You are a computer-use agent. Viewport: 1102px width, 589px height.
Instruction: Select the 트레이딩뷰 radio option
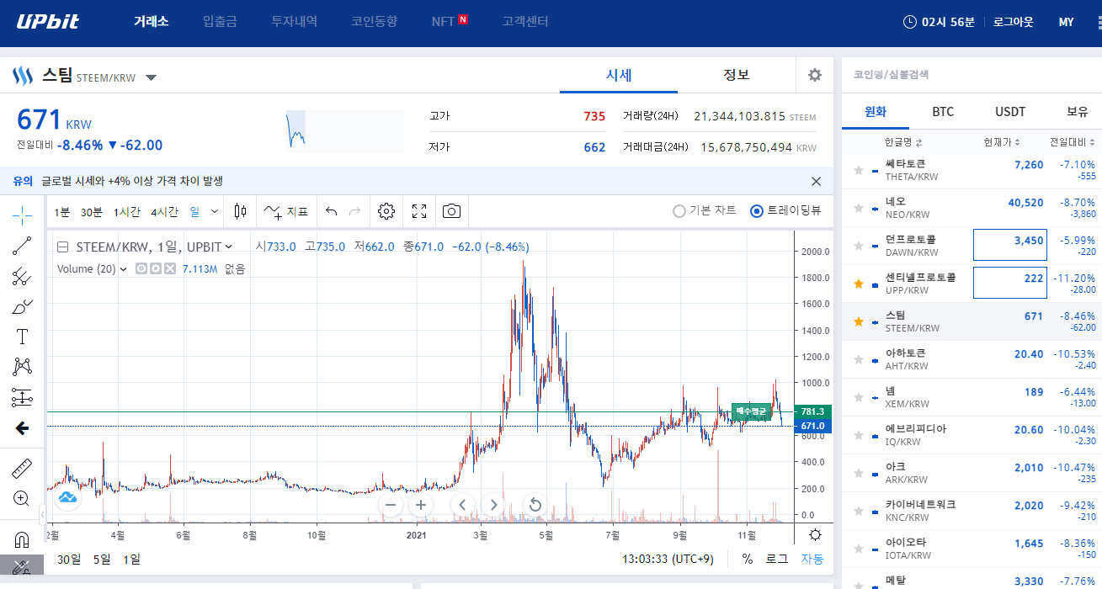pos(785,210)
